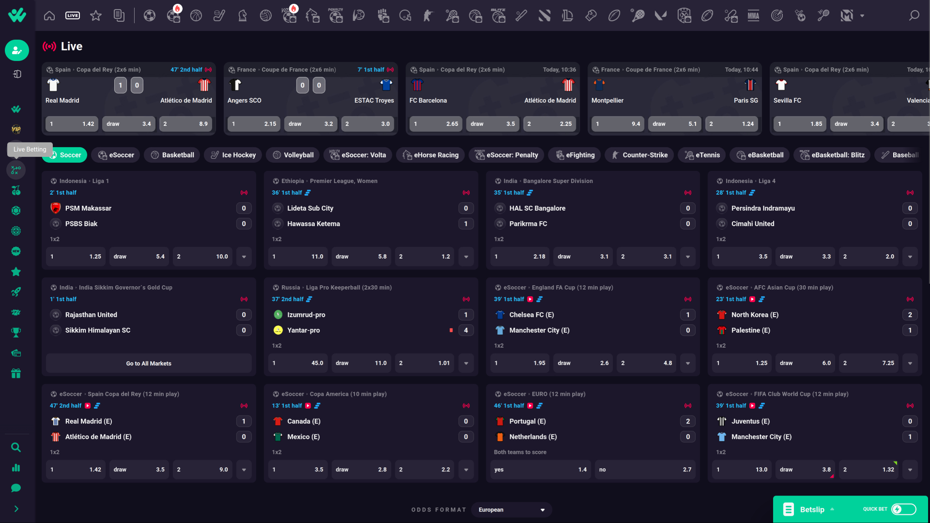Click the statistics bar chart sidebar icon
Viewport: 930px width, 523px height.
[16, 468]
